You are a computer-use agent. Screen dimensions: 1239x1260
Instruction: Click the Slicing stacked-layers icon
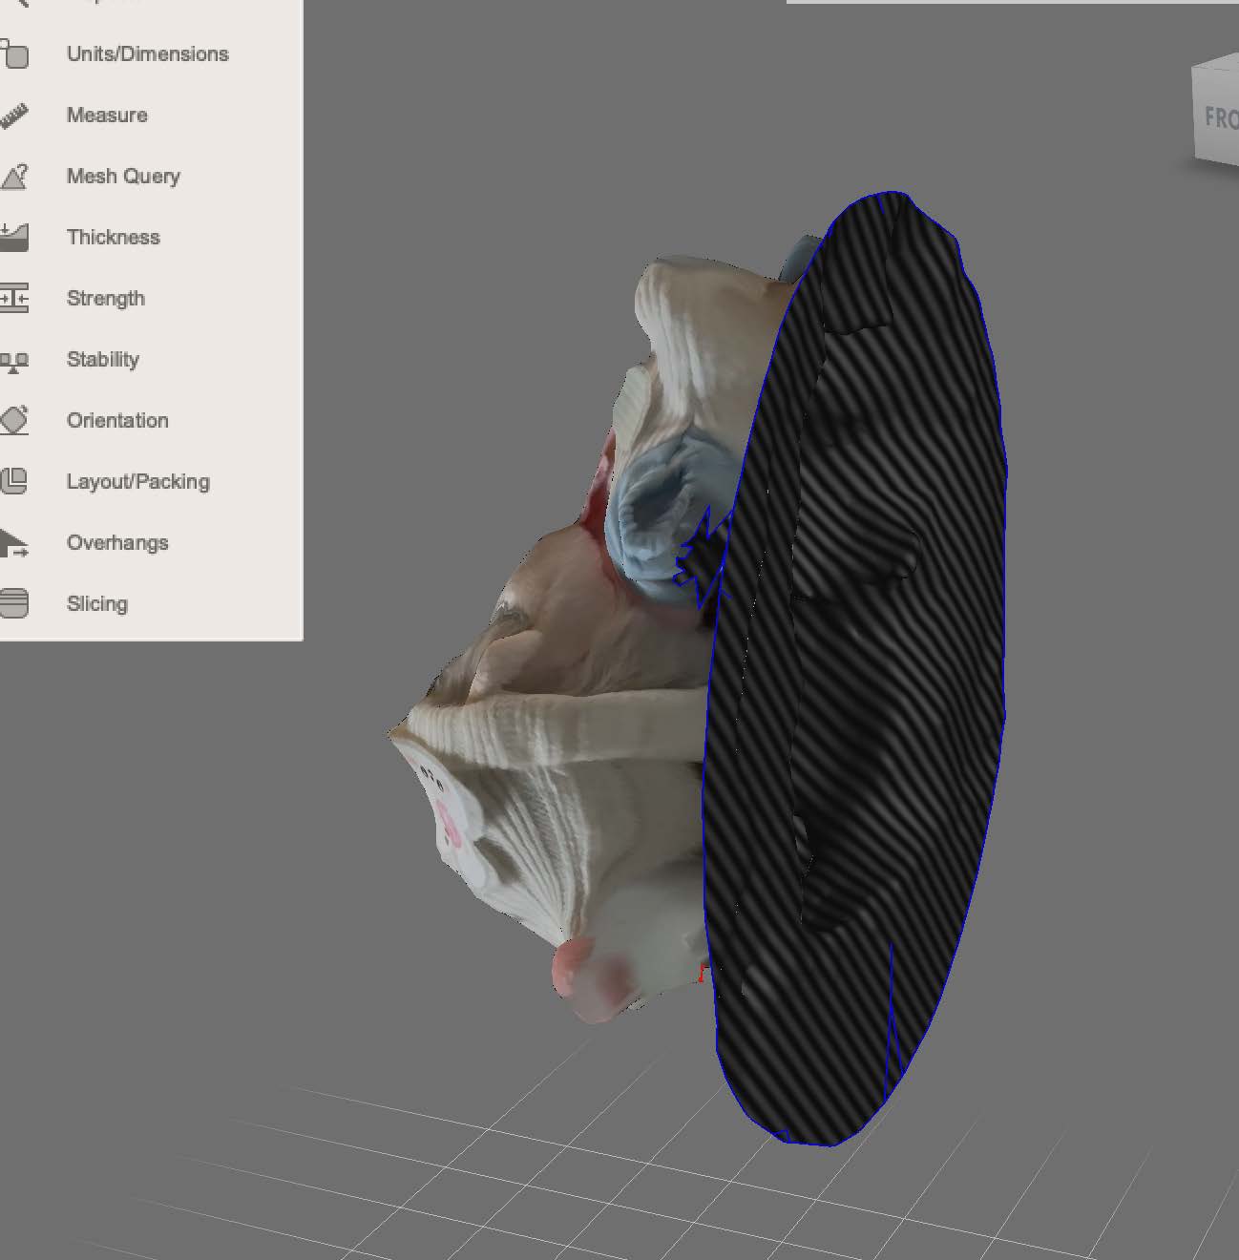13,601
